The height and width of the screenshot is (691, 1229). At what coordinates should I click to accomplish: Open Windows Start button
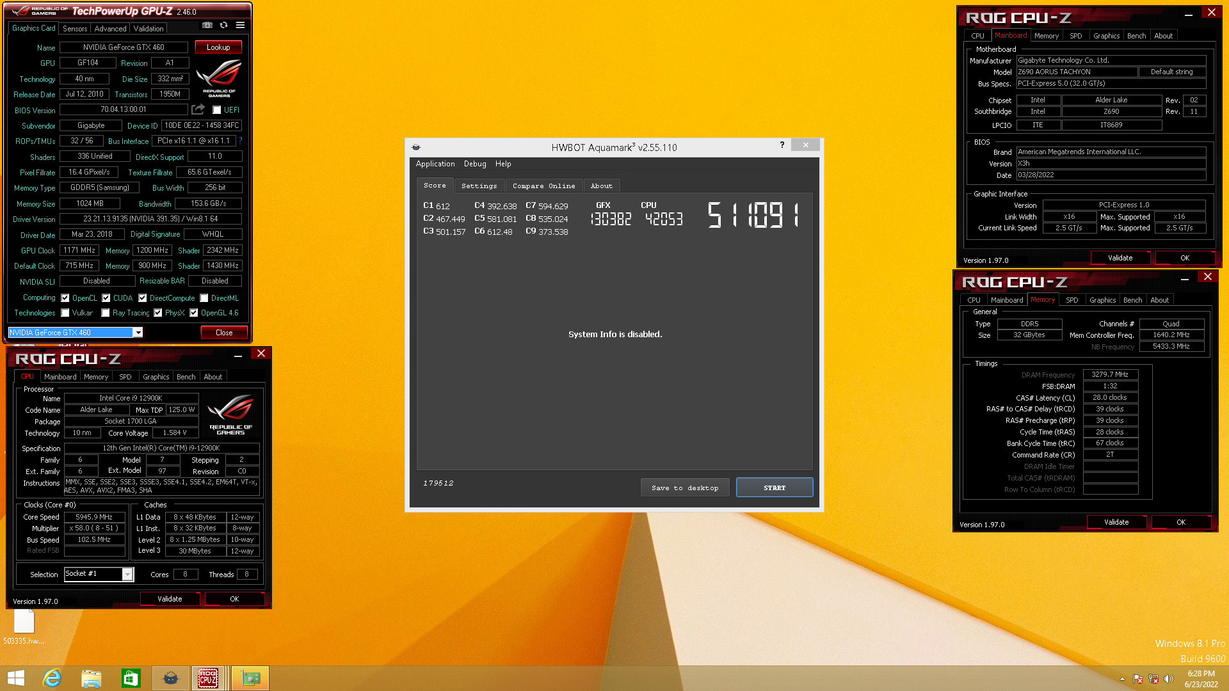[x=16, y=678]
